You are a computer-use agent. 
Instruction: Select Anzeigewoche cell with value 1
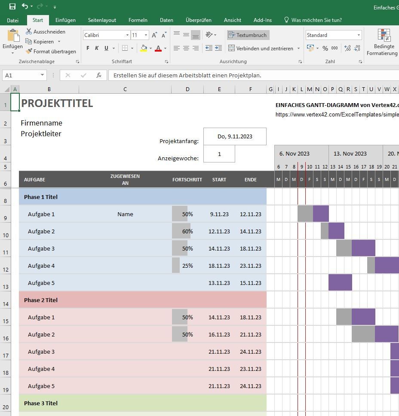[x=219, y=154]
